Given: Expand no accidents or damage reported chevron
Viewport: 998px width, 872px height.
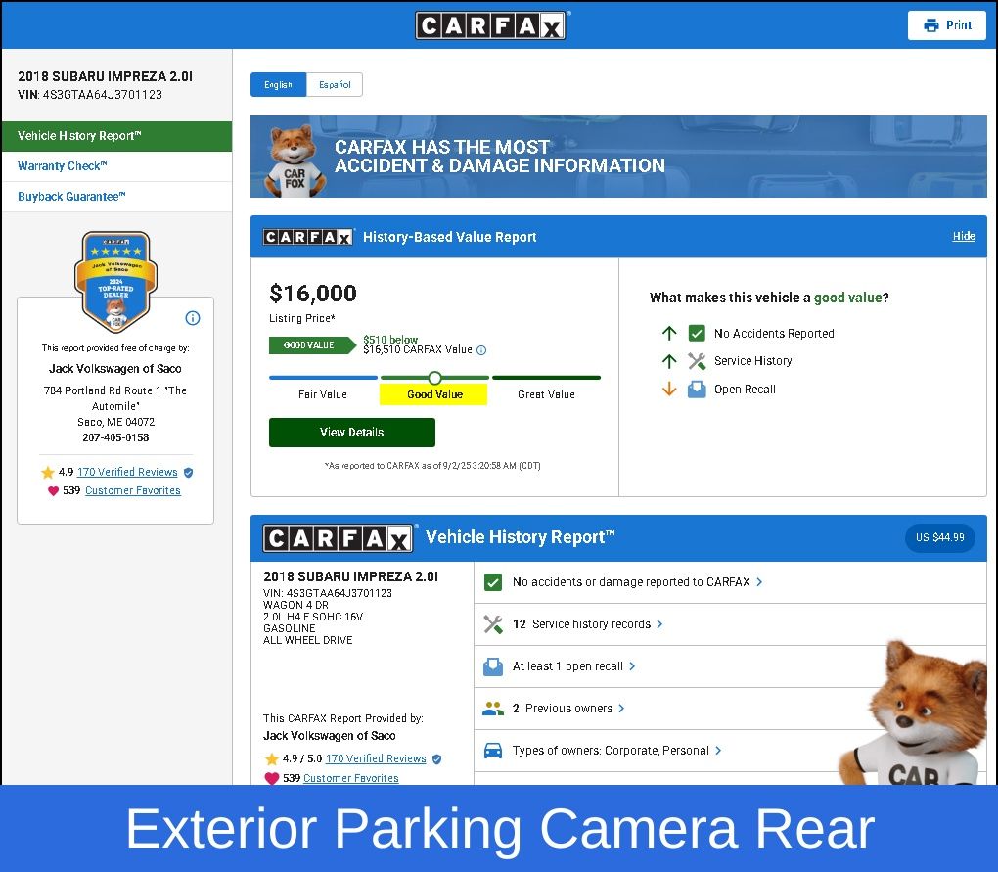Looking at the screenshot, I should (x=758, y=581).
